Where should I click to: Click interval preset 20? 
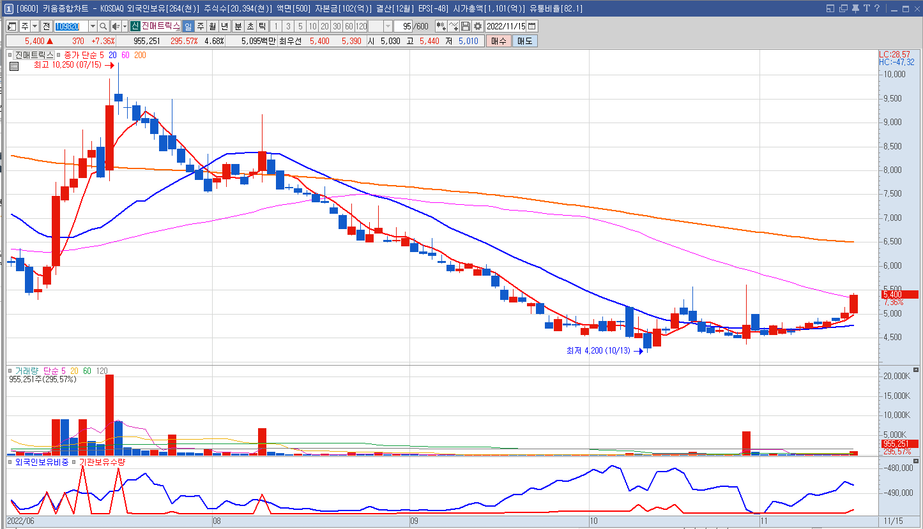(x=324, y=26)
